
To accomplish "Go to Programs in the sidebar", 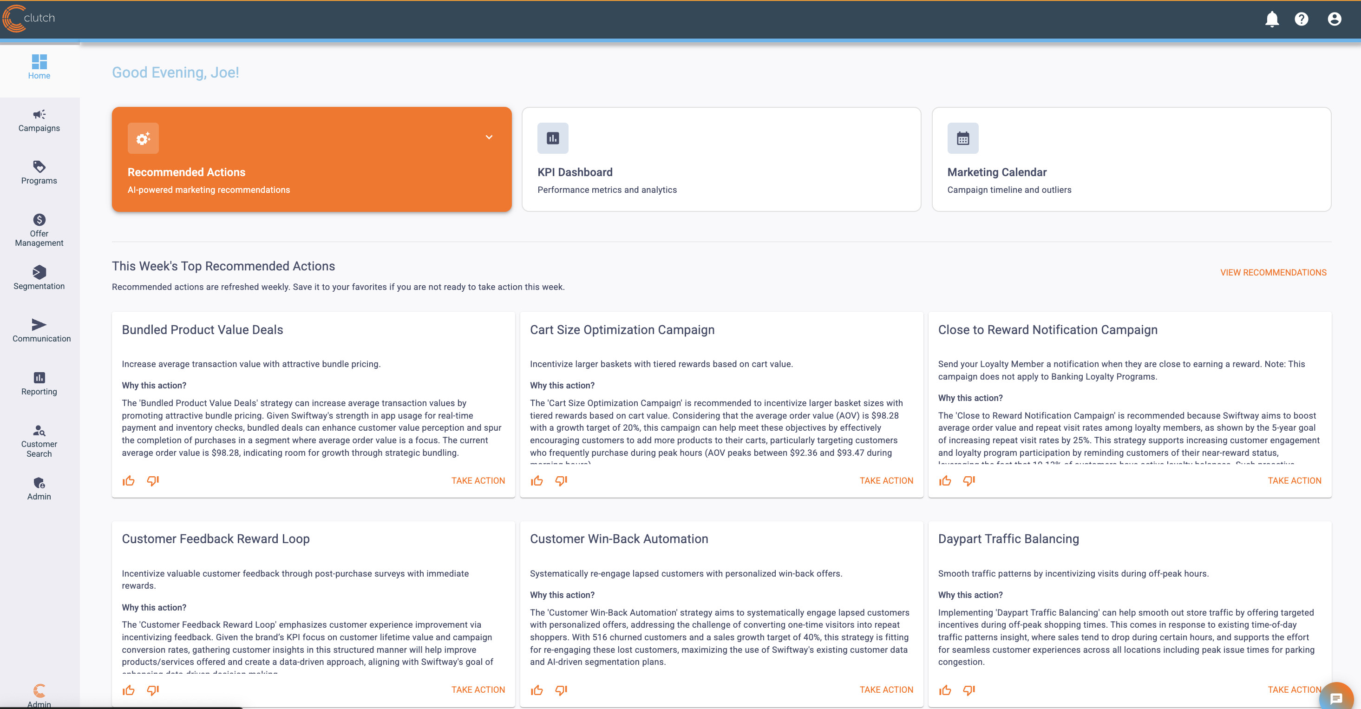I will click(x=39, y=173).
